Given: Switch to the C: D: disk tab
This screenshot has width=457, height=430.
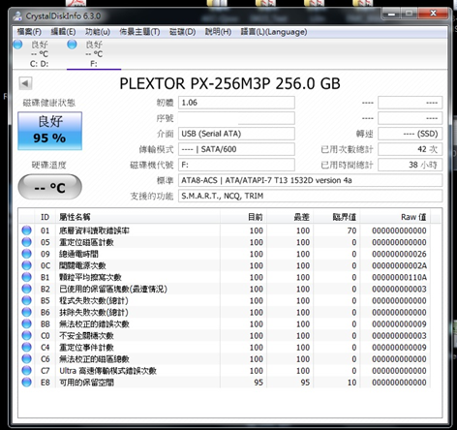Looking at the screenshot, I should tap(39, 54).
